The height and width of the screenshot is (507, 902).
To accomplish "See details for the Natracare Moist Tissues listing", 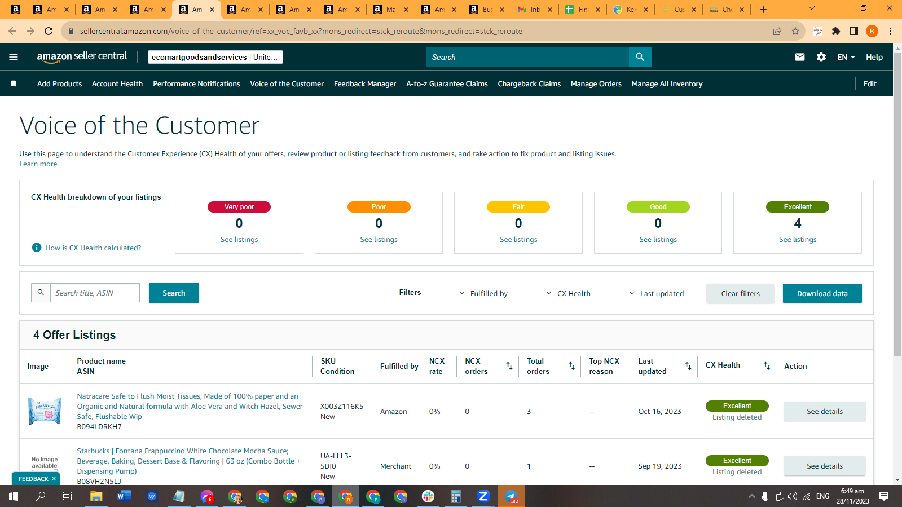I will coord(824,411).
